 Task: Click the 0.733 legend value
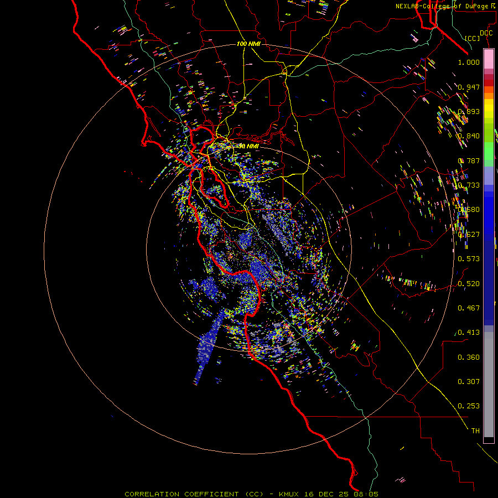[x=469, y=185]
